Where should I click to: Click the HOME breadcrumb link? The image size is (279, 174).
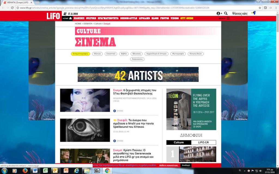tap(78, 24)
